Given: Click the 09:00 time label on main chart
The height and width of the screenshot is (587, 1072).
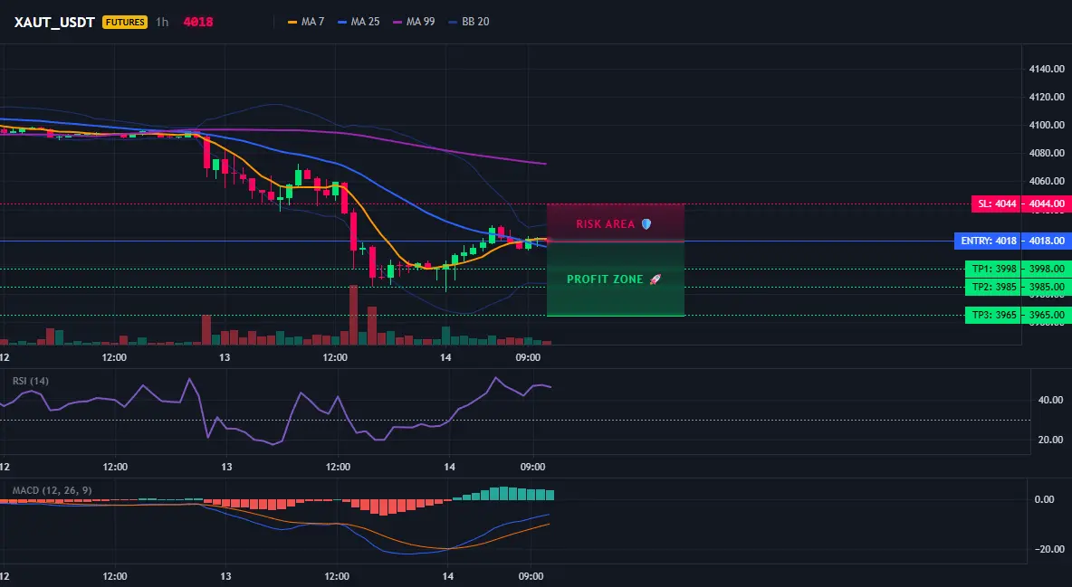Looking at the screenshot, I should click(x=528, y=357).
